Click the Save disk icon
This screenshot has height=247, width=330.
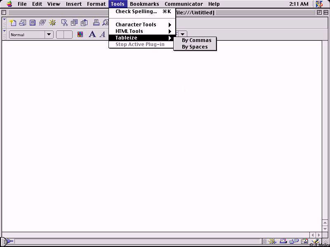coord(33,23)
